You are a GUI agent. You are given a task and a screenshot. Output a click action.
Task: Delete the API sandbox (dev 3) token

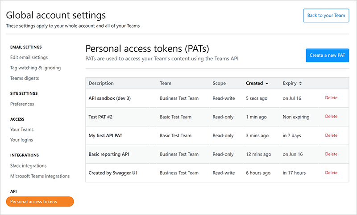(331, 98)
